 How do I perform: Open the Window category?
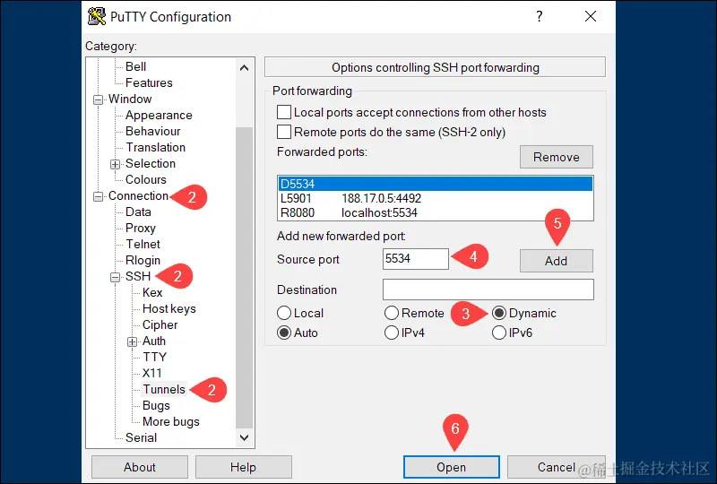tap(130, 99)
